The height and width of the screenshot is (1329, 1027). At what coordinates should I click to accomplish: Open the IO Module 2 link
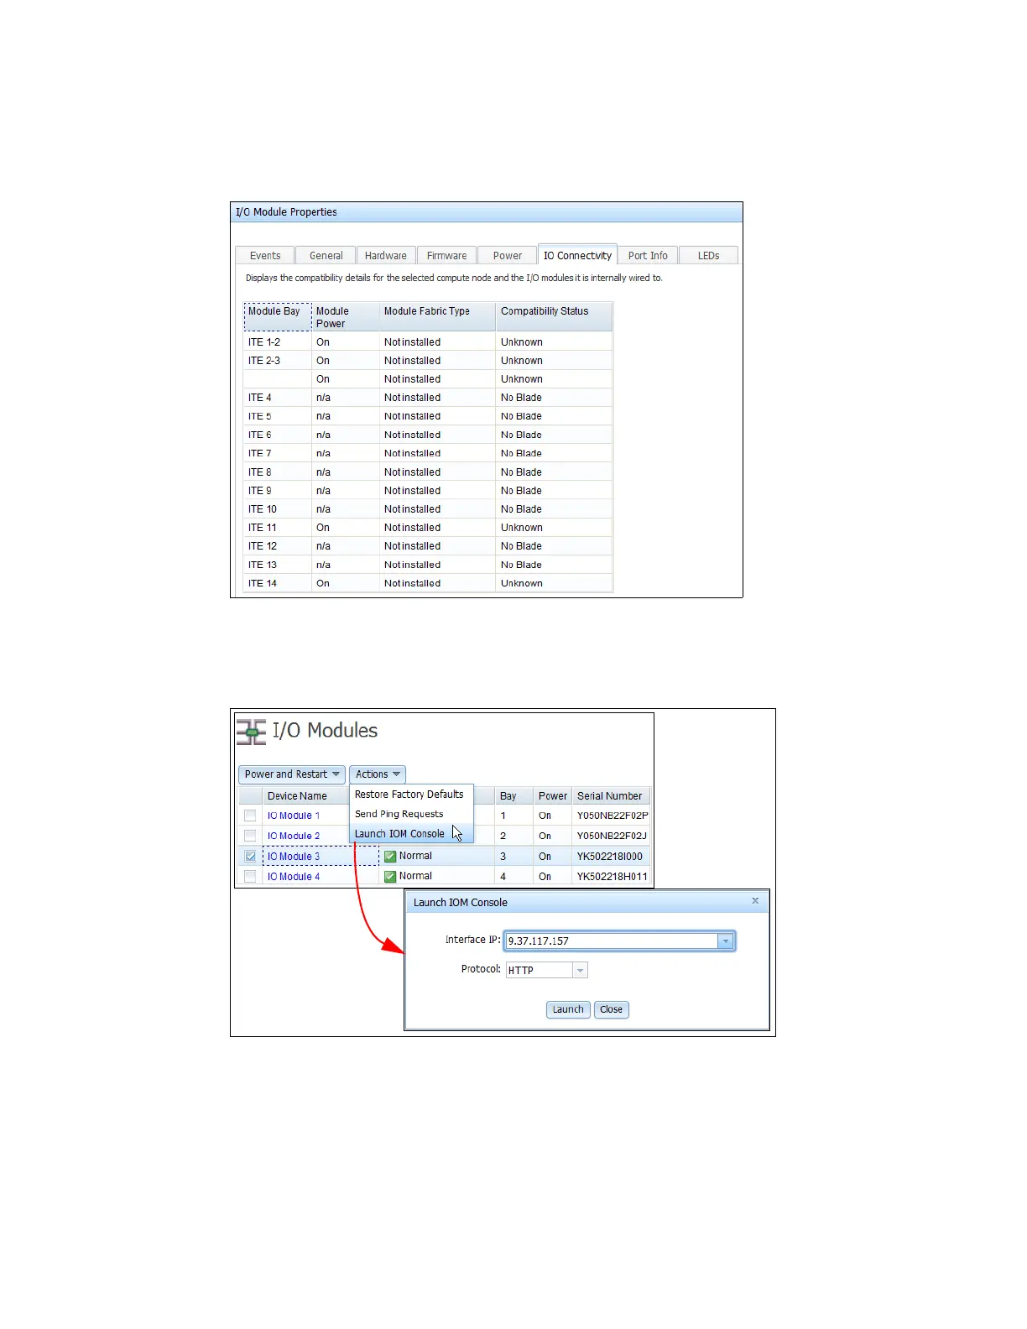pos(294,836)
